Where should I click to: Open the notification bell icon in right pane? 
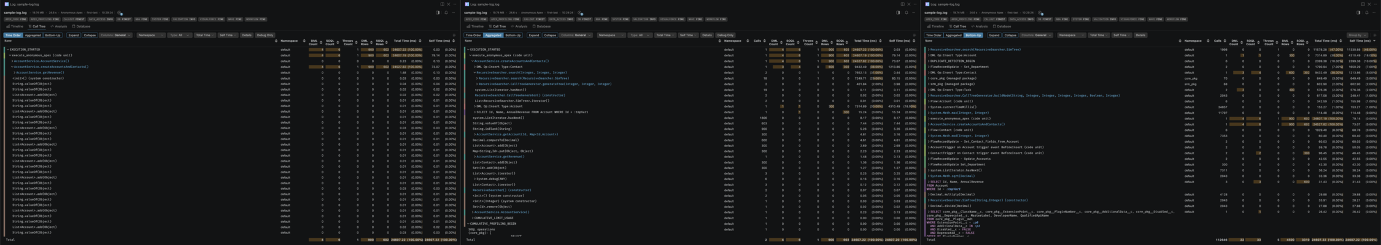point(1367,12)
